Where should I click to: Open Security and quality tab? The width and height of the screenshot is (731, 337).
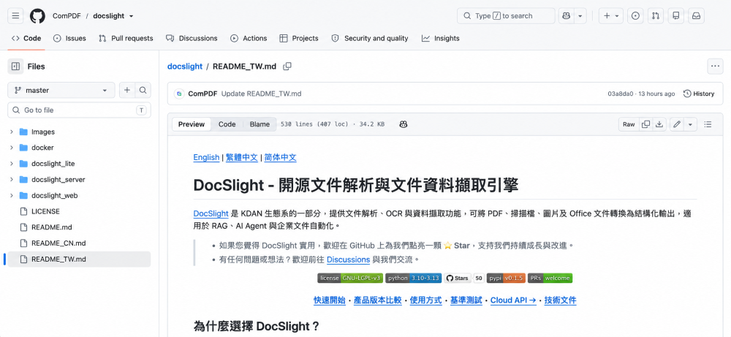click(x=370, y=38)
